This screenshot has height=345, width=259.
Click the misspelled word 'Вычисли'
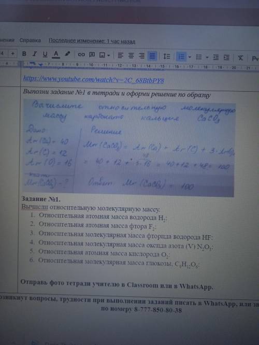point(35,207)
